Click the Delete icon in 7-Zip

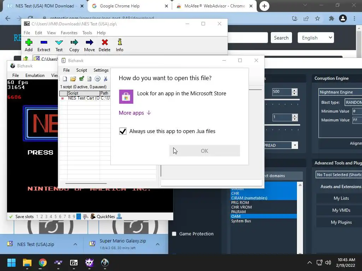click(105, 42)
